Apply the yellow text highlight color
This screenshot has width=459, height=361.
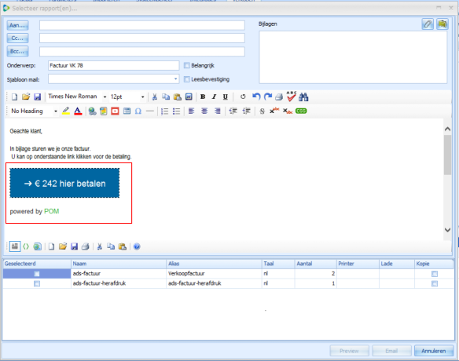pyautogui.click(x=66, y=111)
